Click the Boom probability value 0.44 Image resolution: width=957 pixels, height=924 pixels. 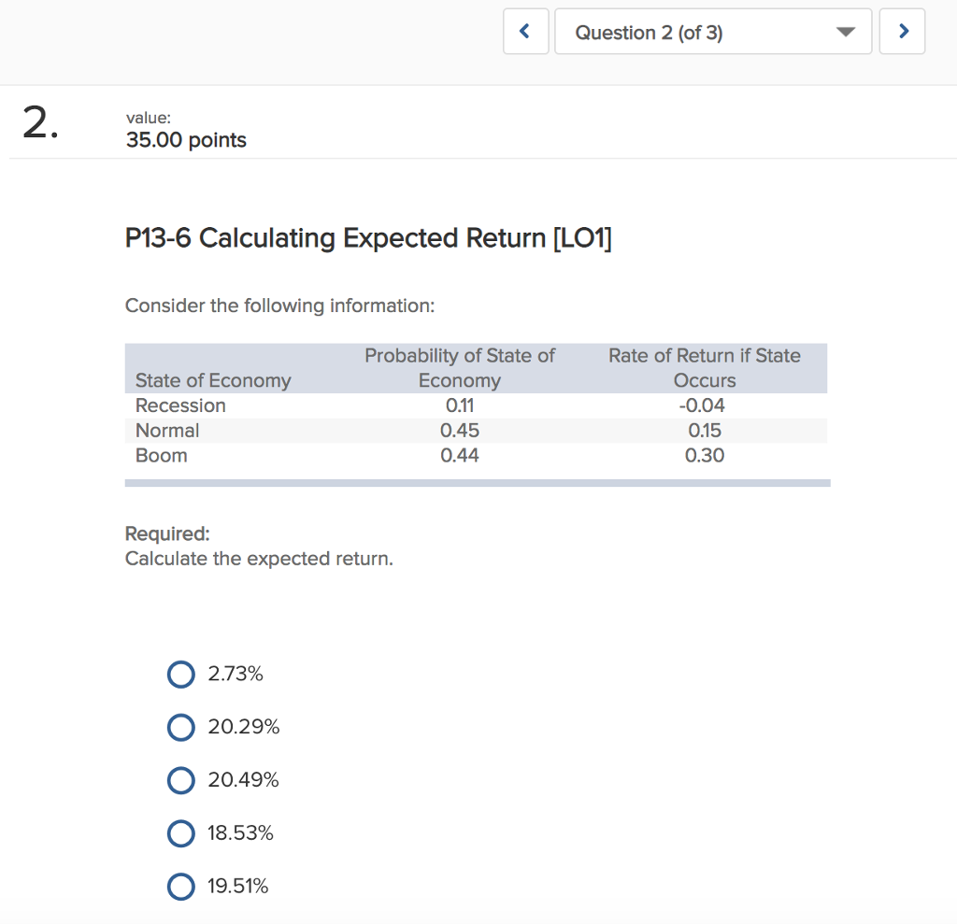(x=459, y=456)
